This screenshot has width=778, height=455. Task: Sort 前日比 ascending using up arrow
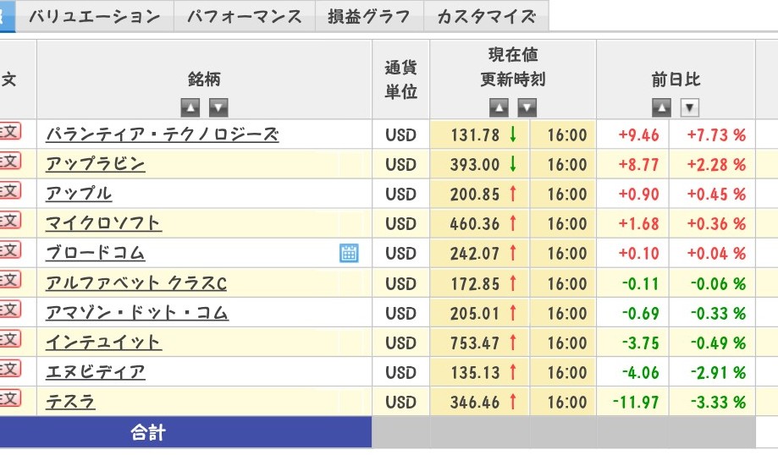click(661, 107)
